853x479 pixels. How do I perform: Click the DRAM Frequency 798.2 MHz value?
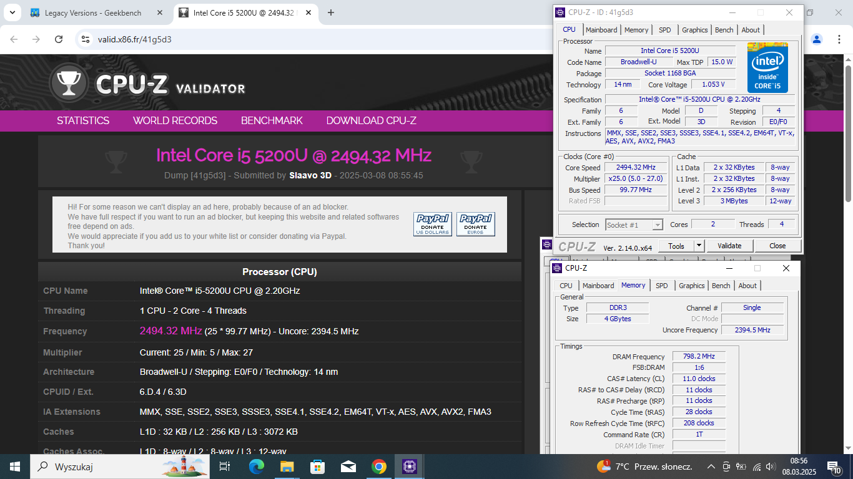pos(699,357)
